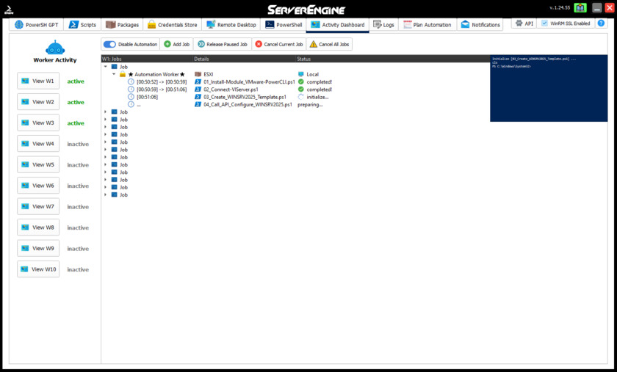Click the W1: Jobs column header

[x=147, y=59]
